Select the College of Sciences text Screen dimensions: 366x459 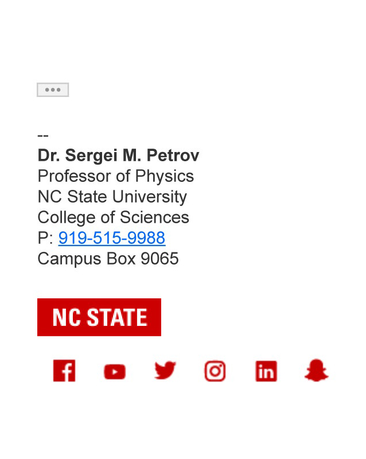pos(113,217)
